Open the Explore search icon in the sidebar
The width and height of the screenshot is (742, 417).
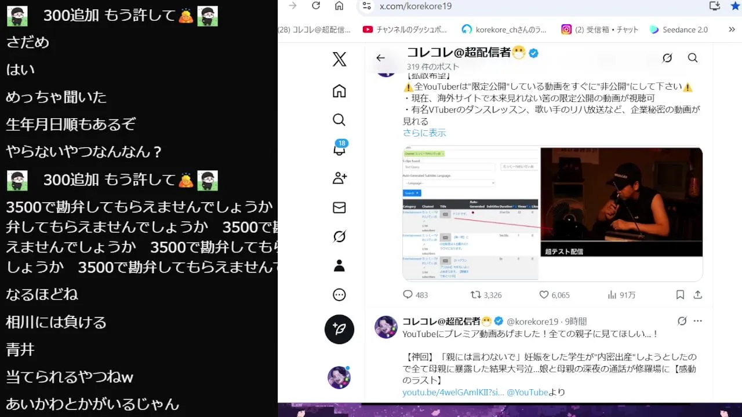(340, 120)
